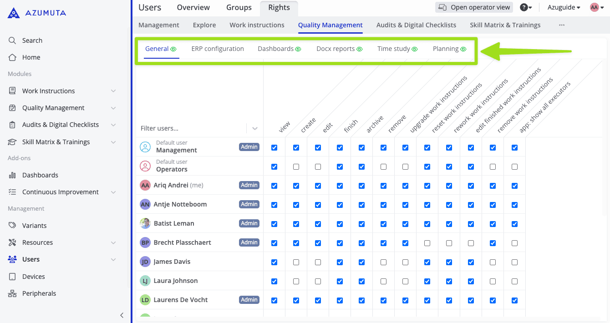
Task: Open Devices from the sidebar icon
Action: (x=12, y=277)
